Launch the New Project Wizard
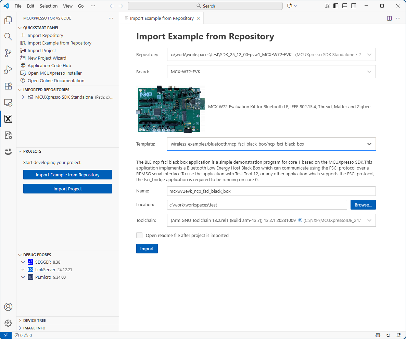The height and width of the screenshot is (339, 406). (x=46, y=58)
